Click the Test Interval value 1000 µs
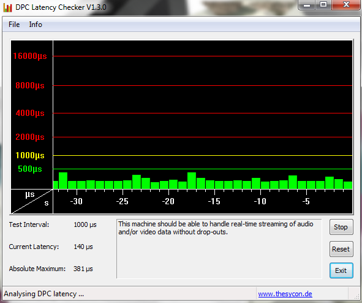362x303 pixels. 85,224
